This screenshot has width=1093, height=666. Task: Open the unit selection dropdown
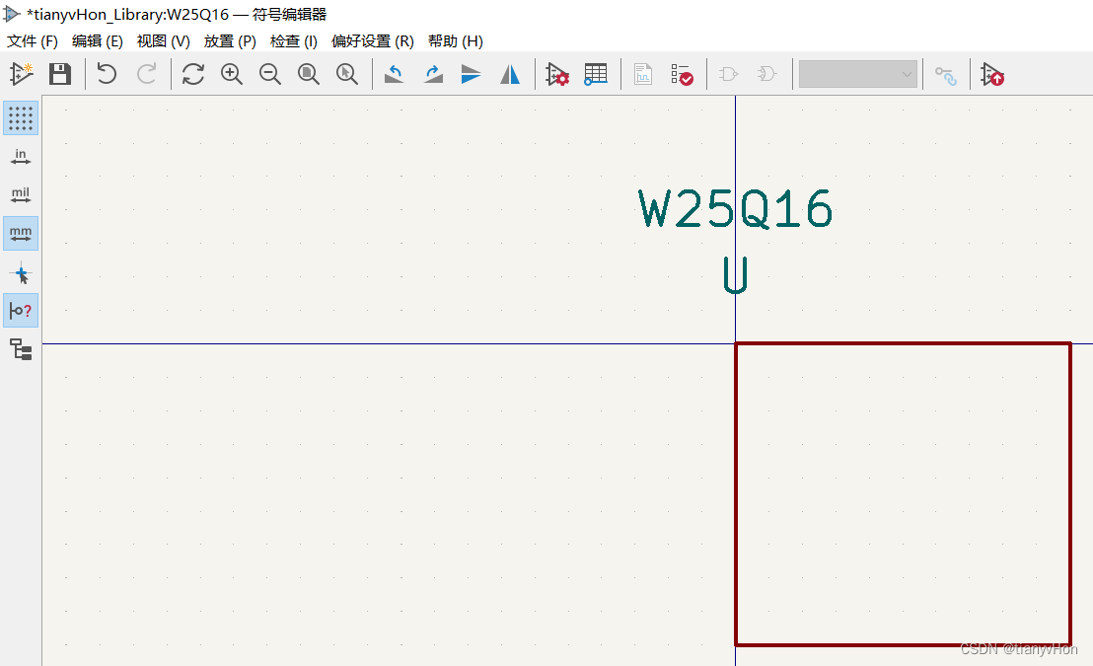[857, 74]
